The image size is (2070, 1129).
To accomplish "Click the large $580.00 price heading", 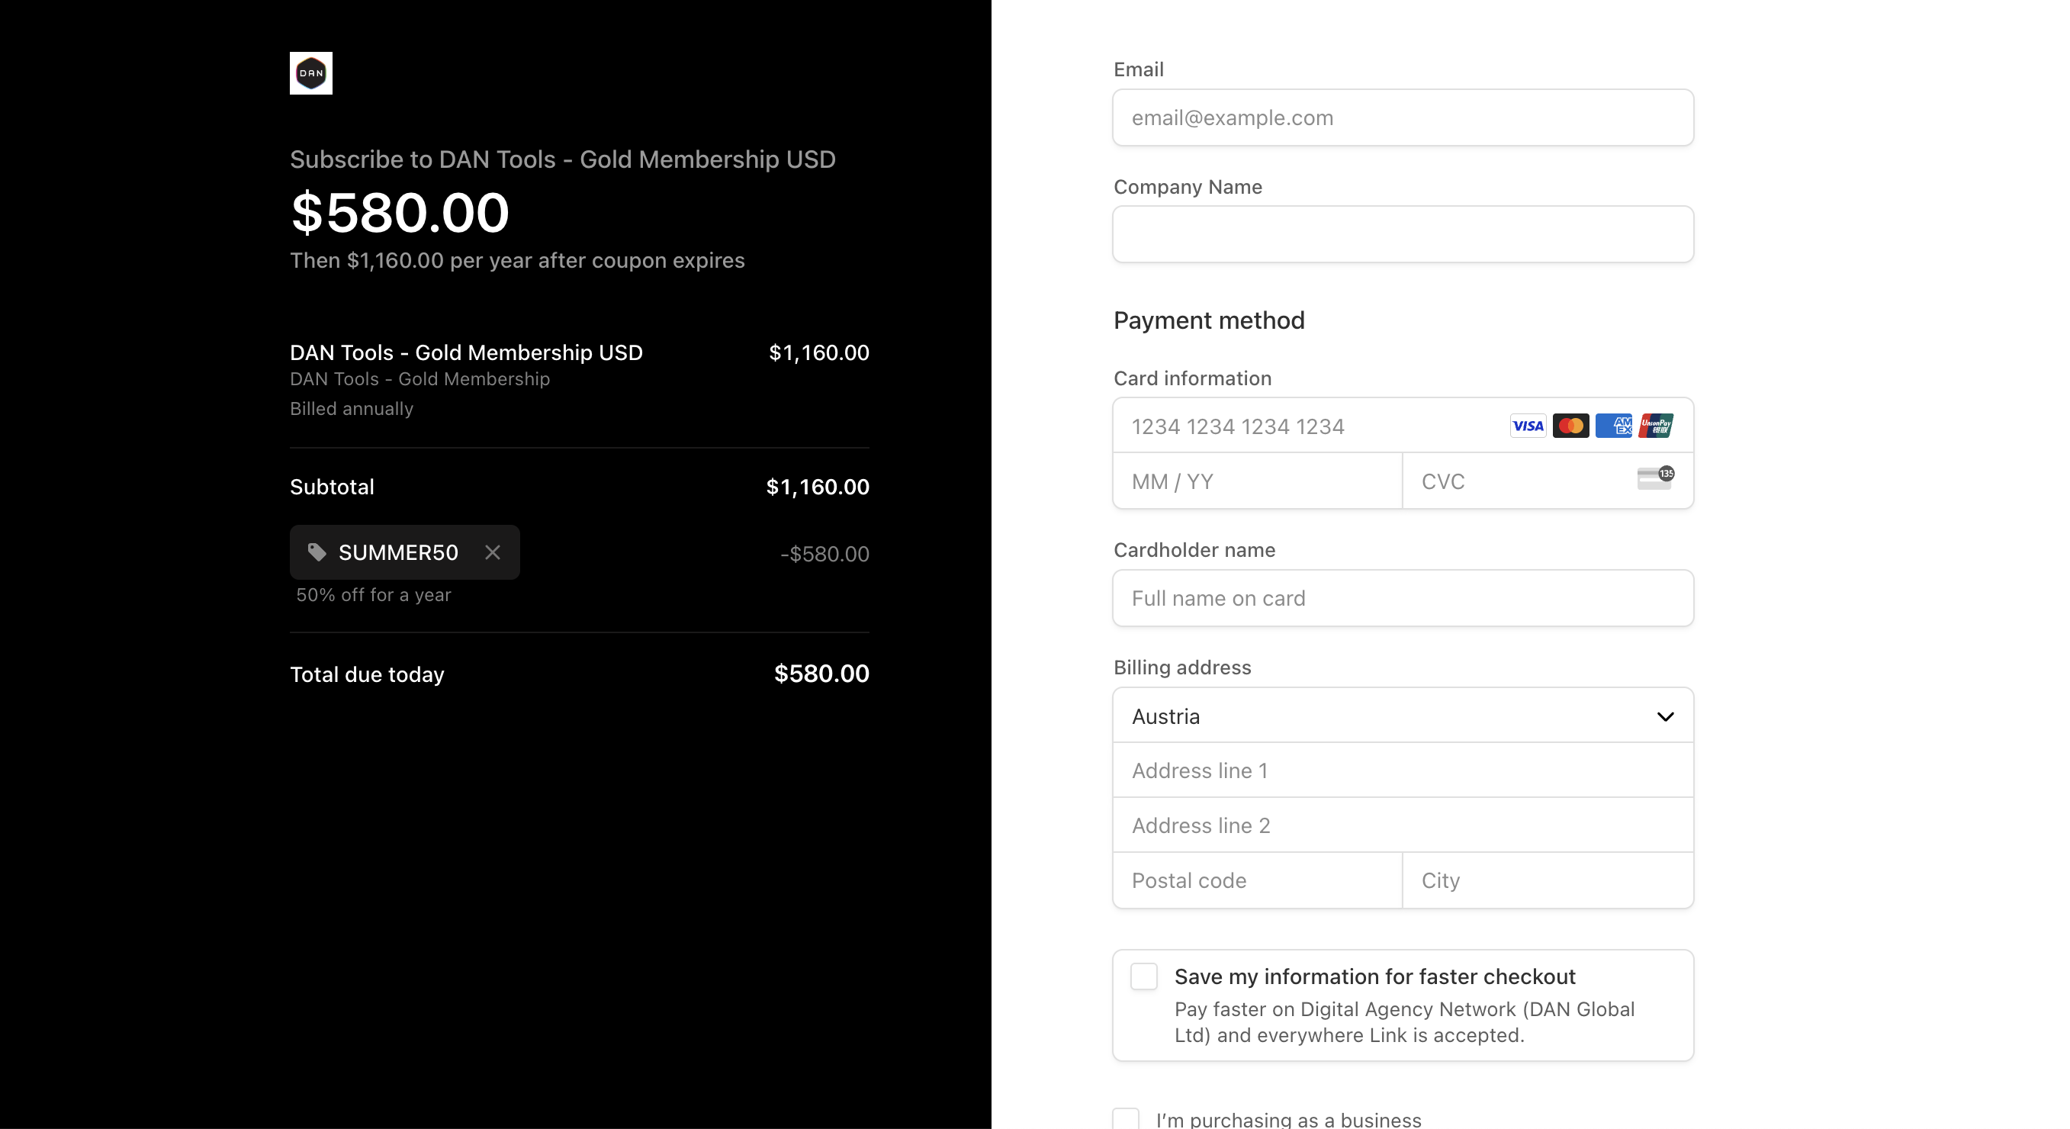I will pyautogui.click(x=400, y=214).
